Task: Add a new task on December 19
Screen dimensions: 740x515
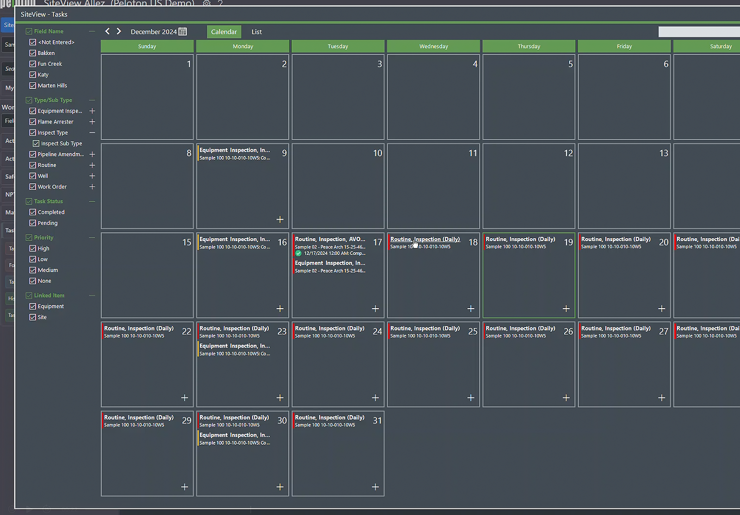Action: (566, 308)
